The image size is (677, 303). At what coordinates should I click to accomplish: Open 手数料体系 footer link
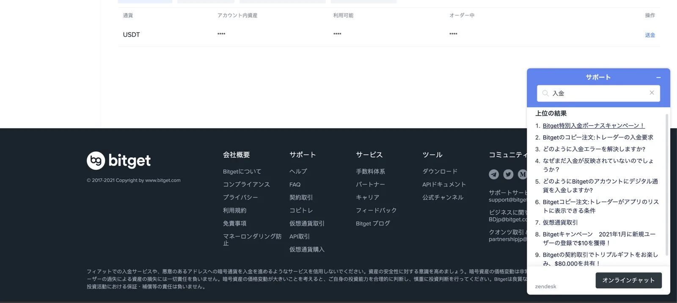pyautogui.click(x=370, y=171)
